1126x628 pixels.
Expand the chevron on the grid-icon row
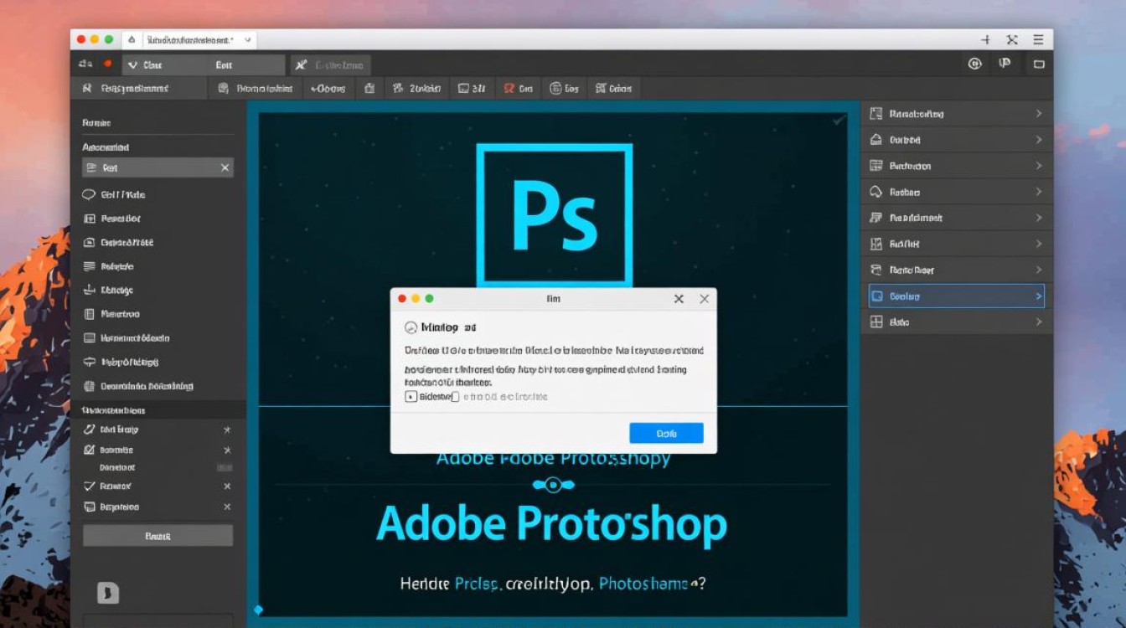[x=1039, y=322]
